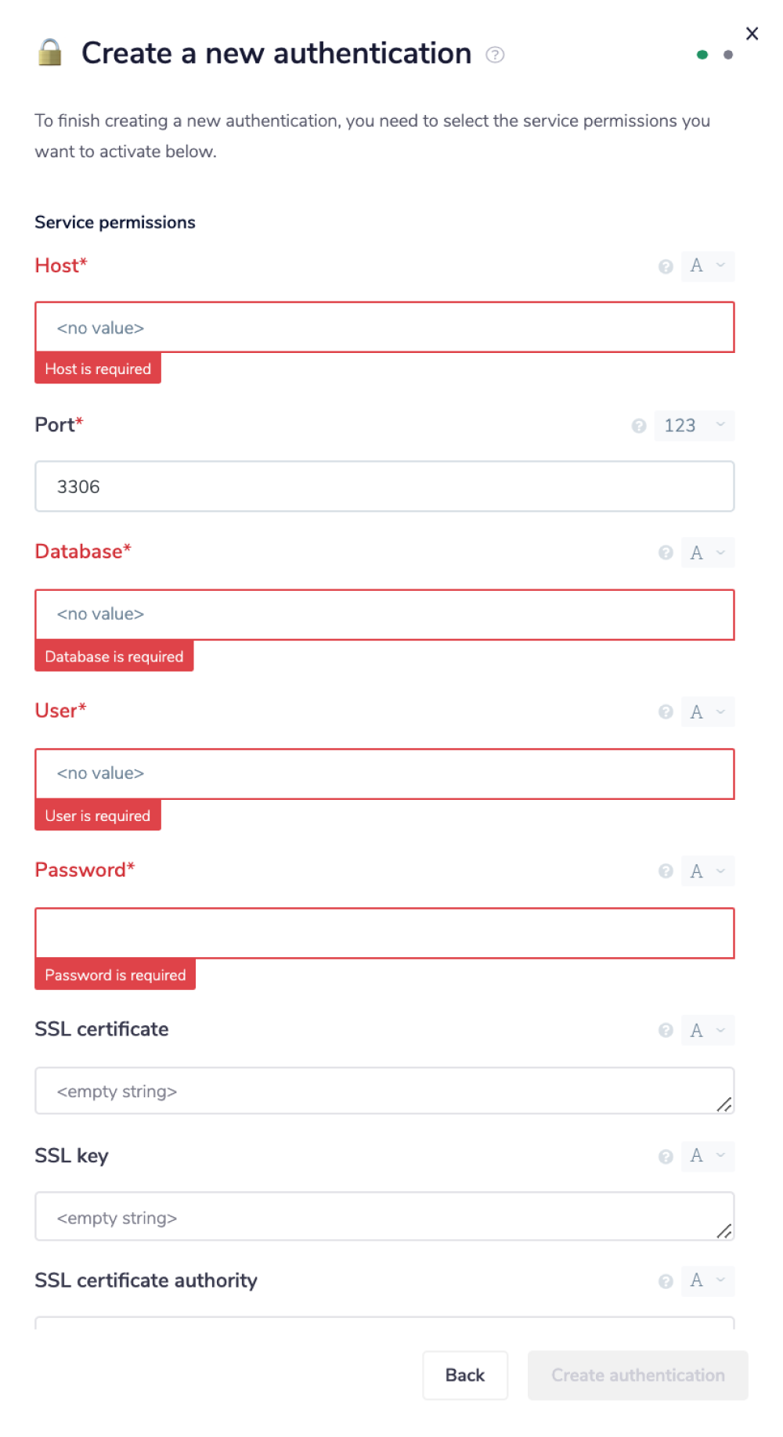The height and width of the screenshot is (1437, 783).
Task: Open the Database field help icon
Action: click(665, 553)
